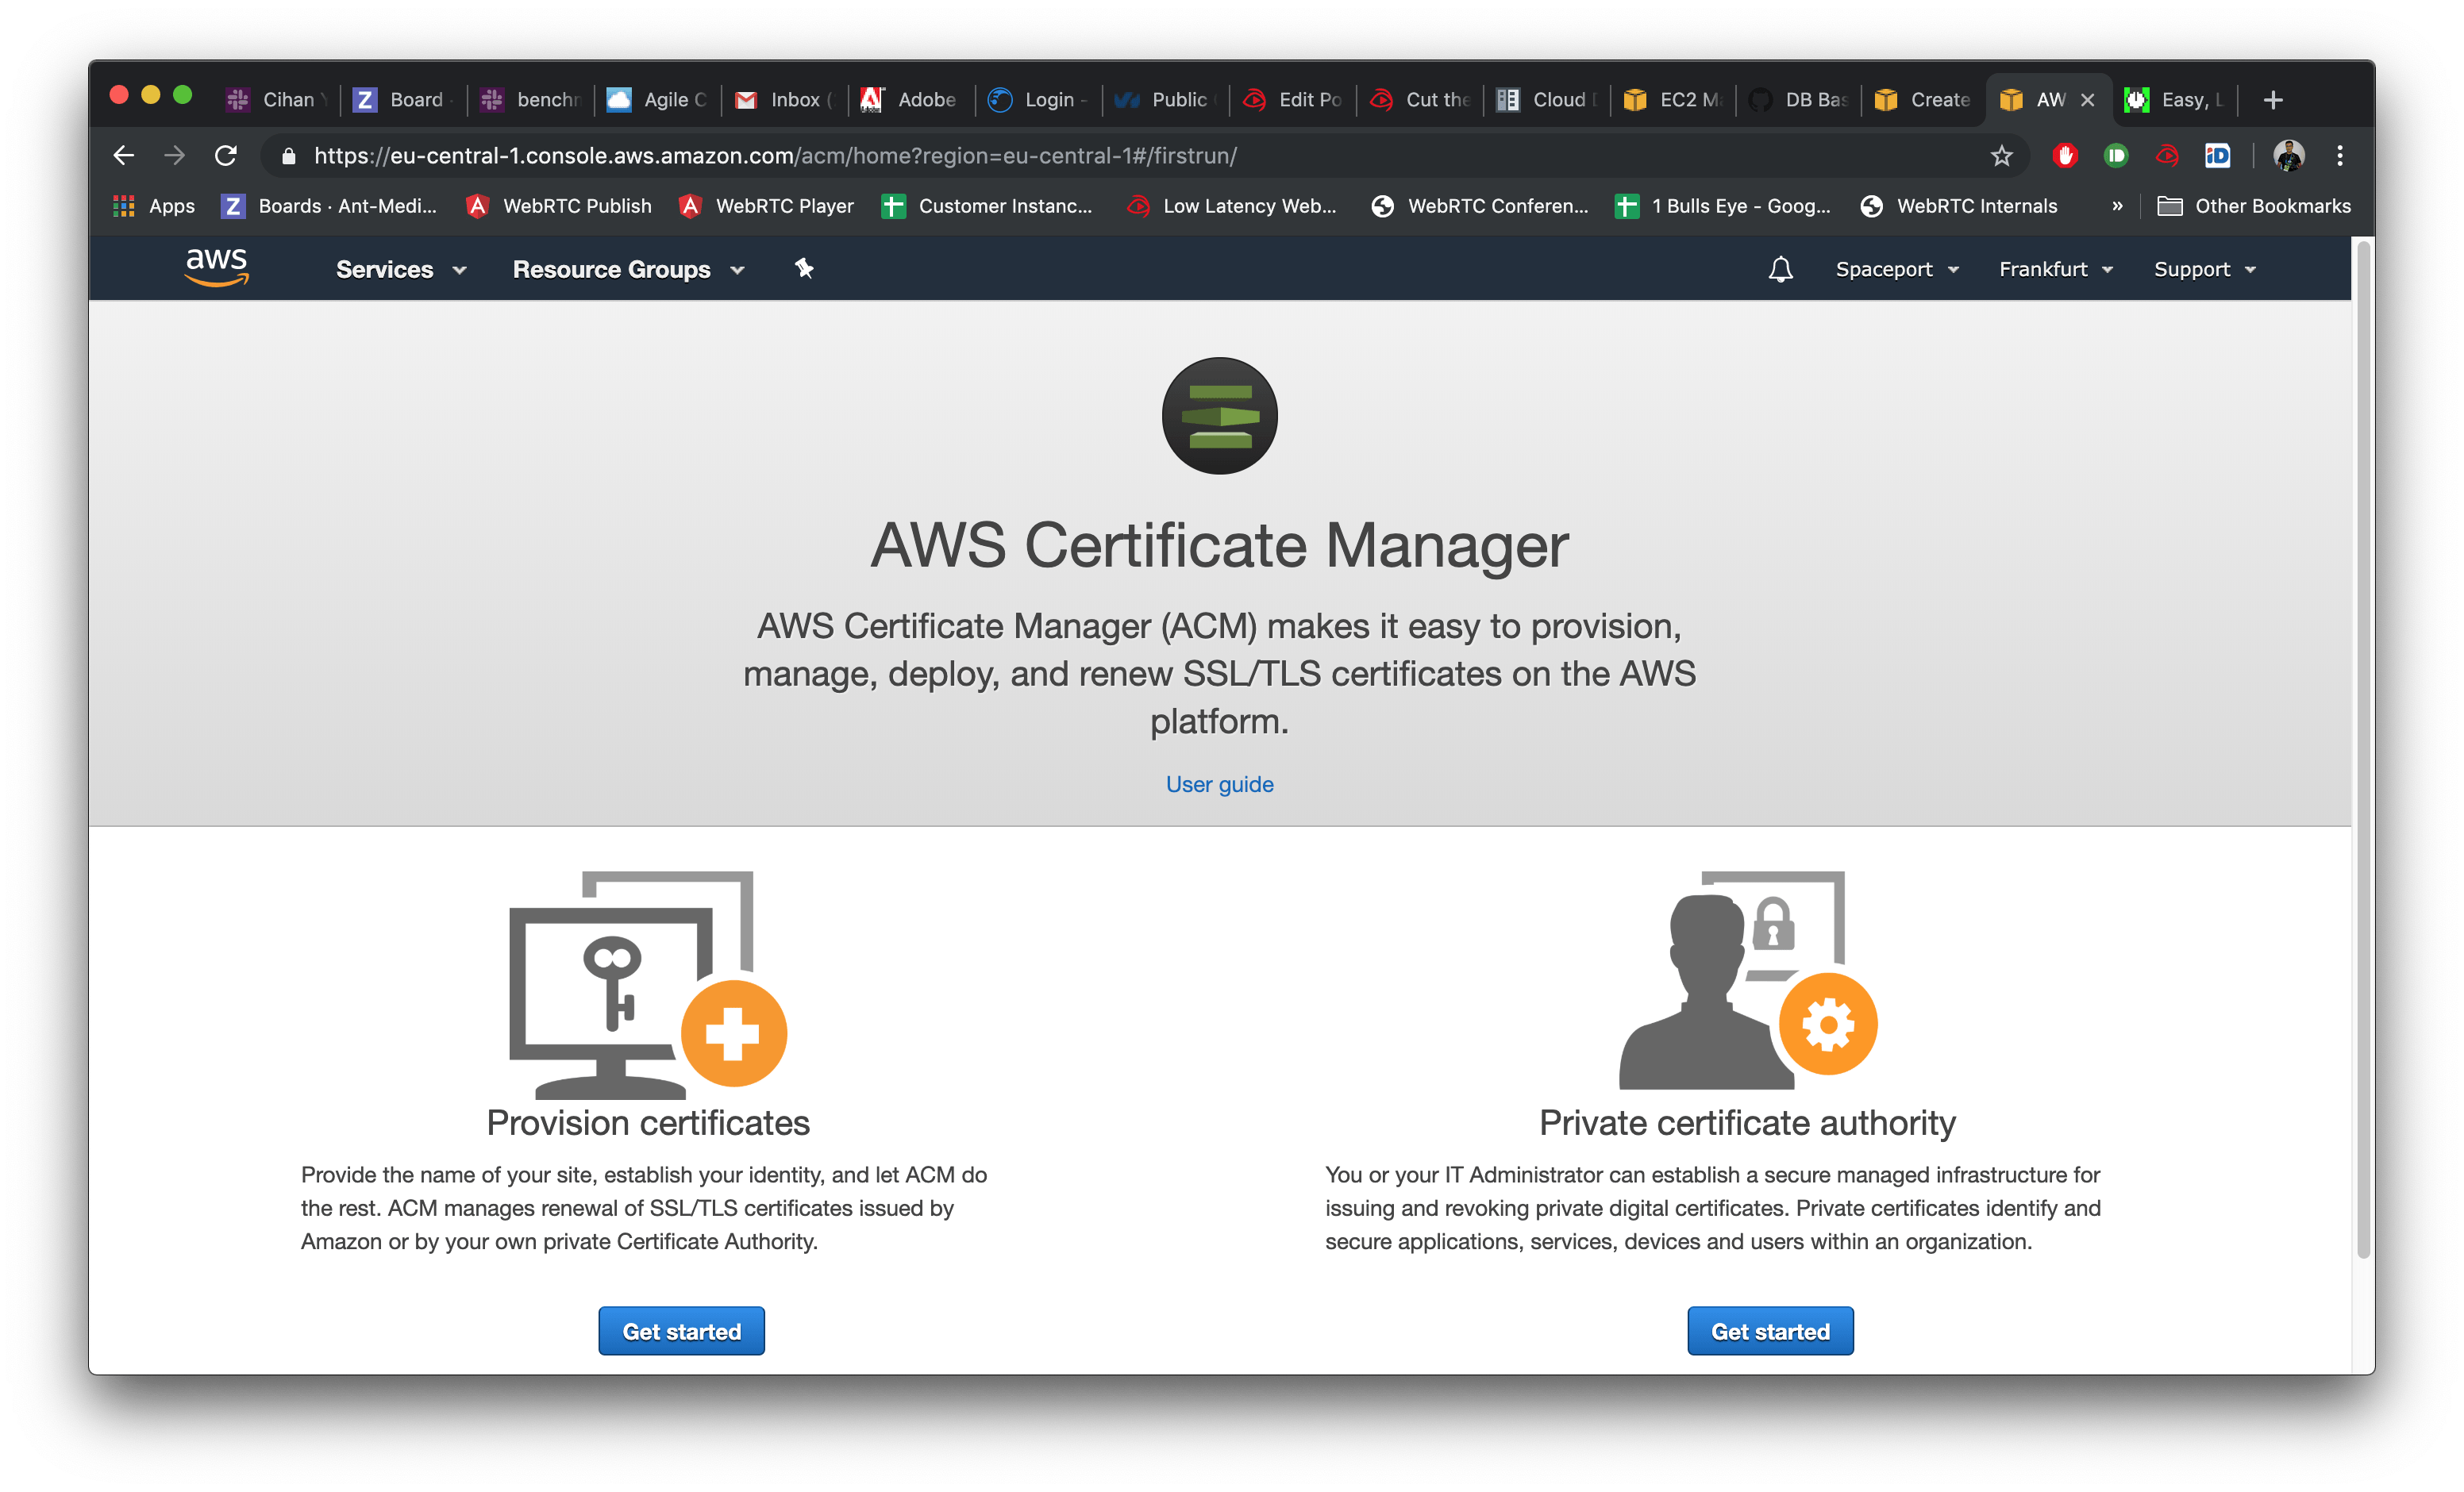This screenshot has width=2464, height=1492.
Task: Bookmark this page with the star icon
Action: (2001, 156)
